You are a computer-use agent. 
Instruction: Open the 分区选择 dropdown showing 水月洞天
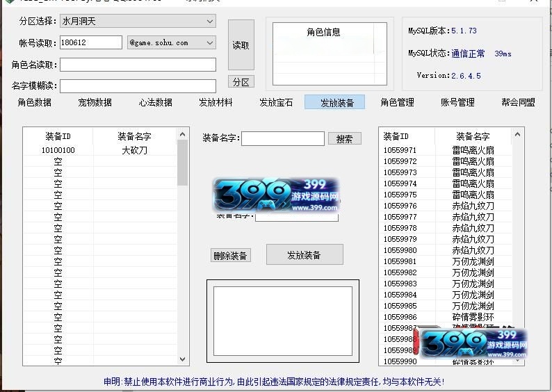coord(138,21)
